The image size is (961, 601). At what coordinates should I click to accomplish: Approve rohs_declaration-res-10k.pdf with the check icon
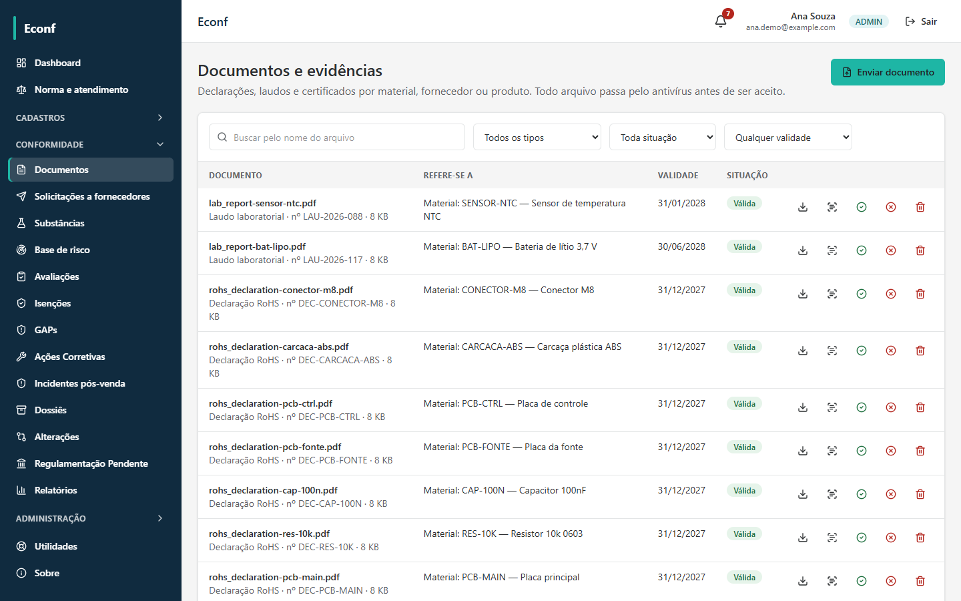(x=862, y=538)
